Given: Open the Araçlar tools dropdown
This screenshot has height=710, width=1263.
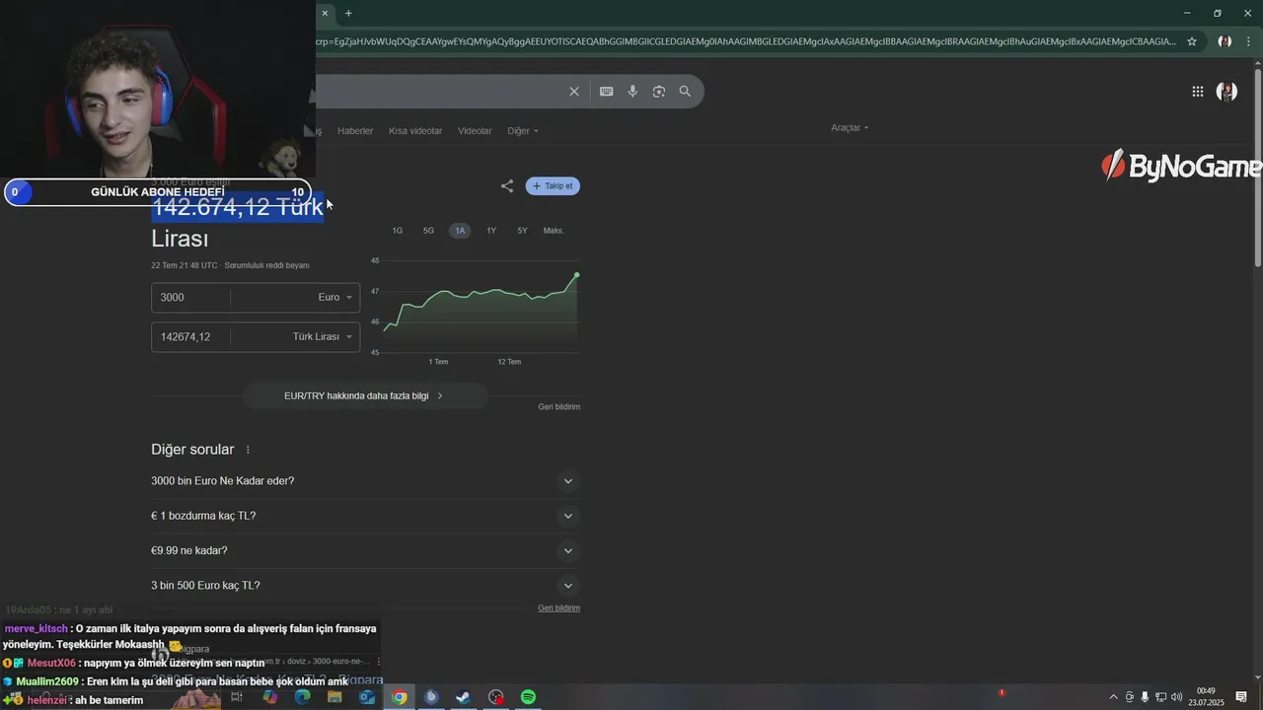Looking at the screenshot, I should point(850,128).
